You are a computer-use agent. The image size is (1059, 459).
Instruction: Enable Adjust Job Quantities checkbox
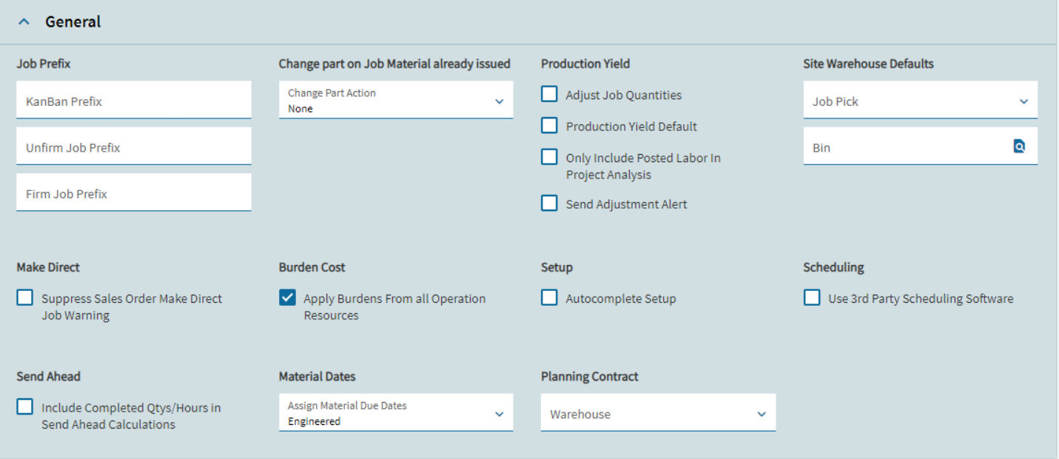point(549,94)
